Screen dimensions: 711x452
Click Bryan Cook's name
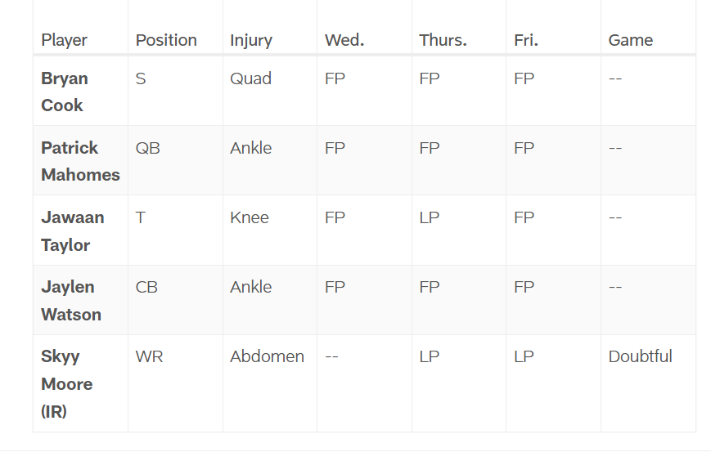[65, 92]
